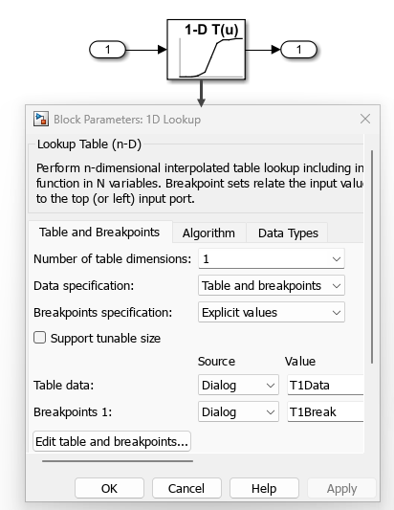Click the Breakpoints 1 label
Viewport: 394px width, 510px height.
click(73, 412)
